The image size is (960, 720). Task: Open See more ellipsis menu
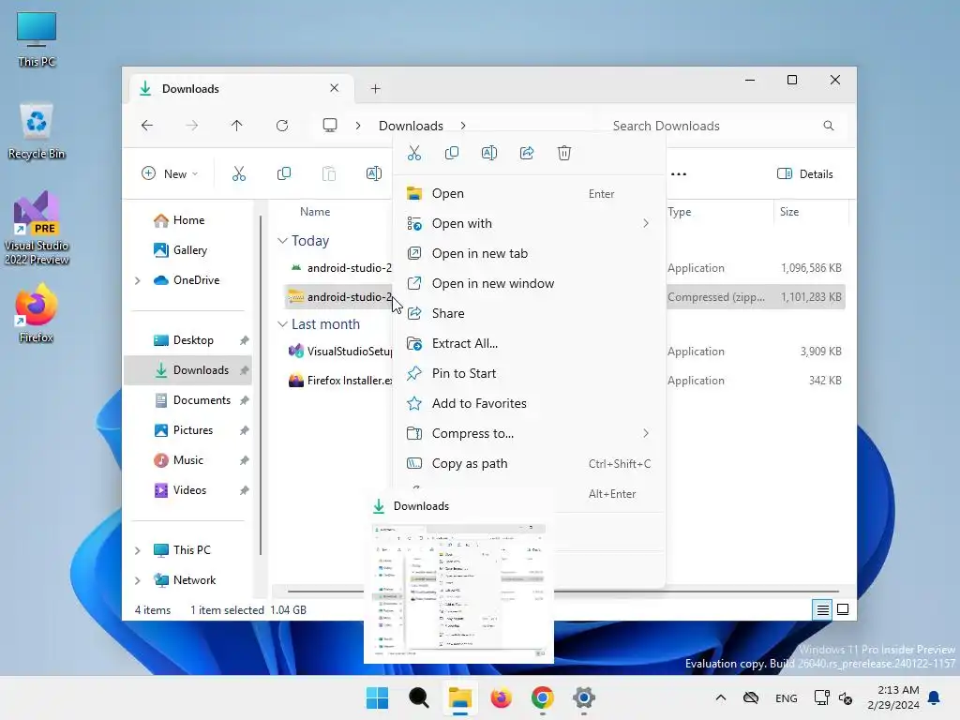pyautogui.click(x=679, y=173)
